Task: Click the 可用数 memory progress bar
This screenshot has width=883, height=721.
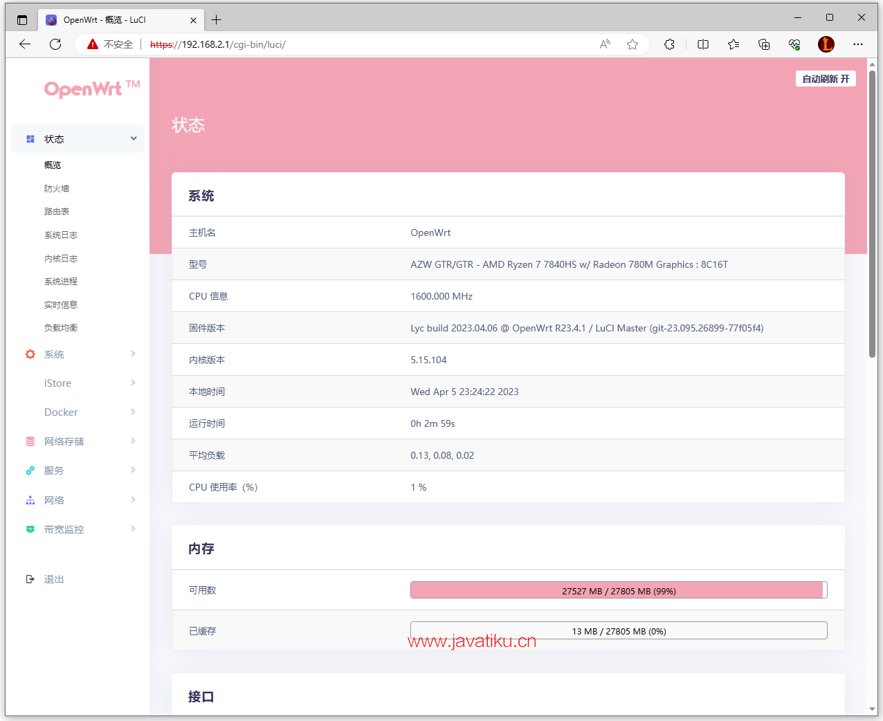Action: click(x=619, y=590)
